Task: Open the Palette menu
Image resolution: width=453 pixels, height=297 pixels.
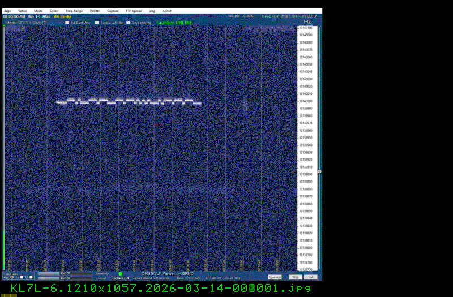Action: pos(95,11)
